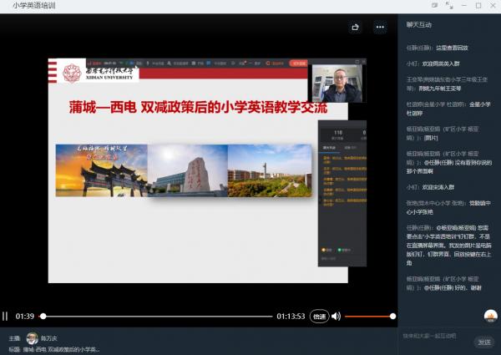Click the floating avatar icon in chat
The width and height of the screenshot is (501, 355).
tap(490, 315)
